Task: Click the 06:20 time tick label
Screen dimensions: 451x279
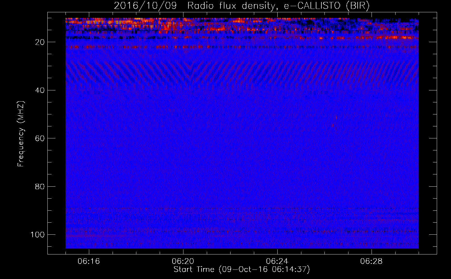Action: (x=183, y=261)
